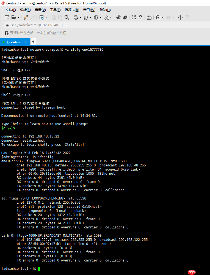The width and height of the screenshot is (210, 275).
Task: Click the add current session arrow icon
Action: click(x=7, y=33)
